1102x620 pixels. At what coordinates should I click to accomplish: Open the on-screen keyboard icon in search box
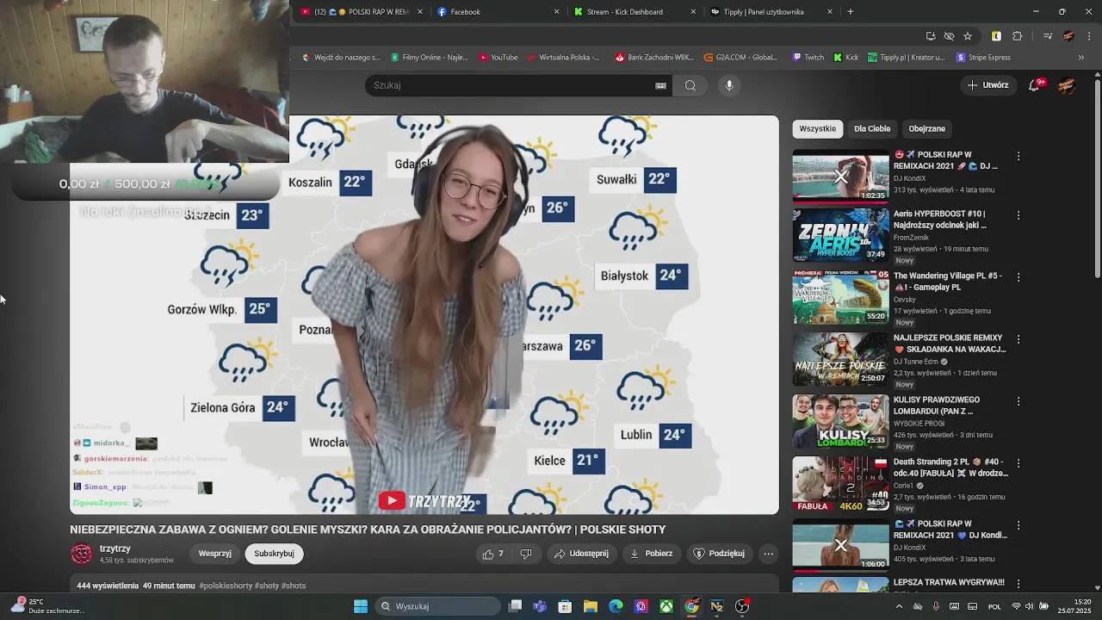660,85
